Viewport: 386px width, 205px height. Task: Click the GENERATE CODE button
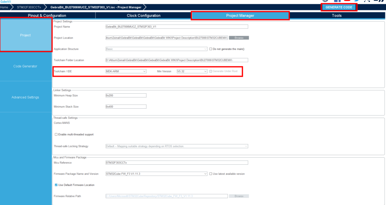(x=339, y=7)
